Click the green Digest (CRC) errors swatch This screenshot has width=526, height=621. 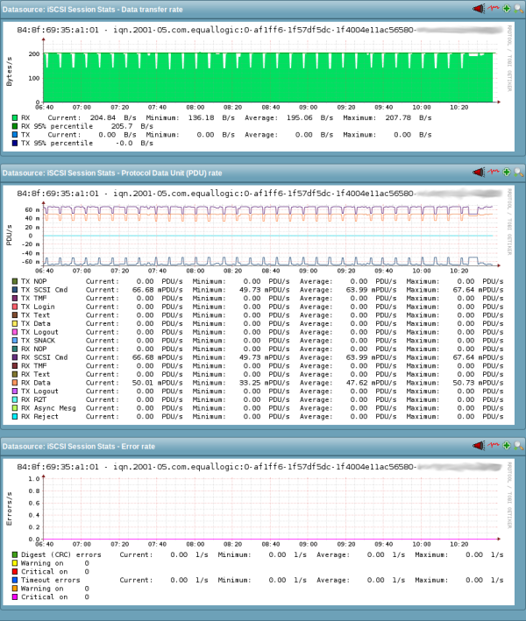click(x=15, y=554)
